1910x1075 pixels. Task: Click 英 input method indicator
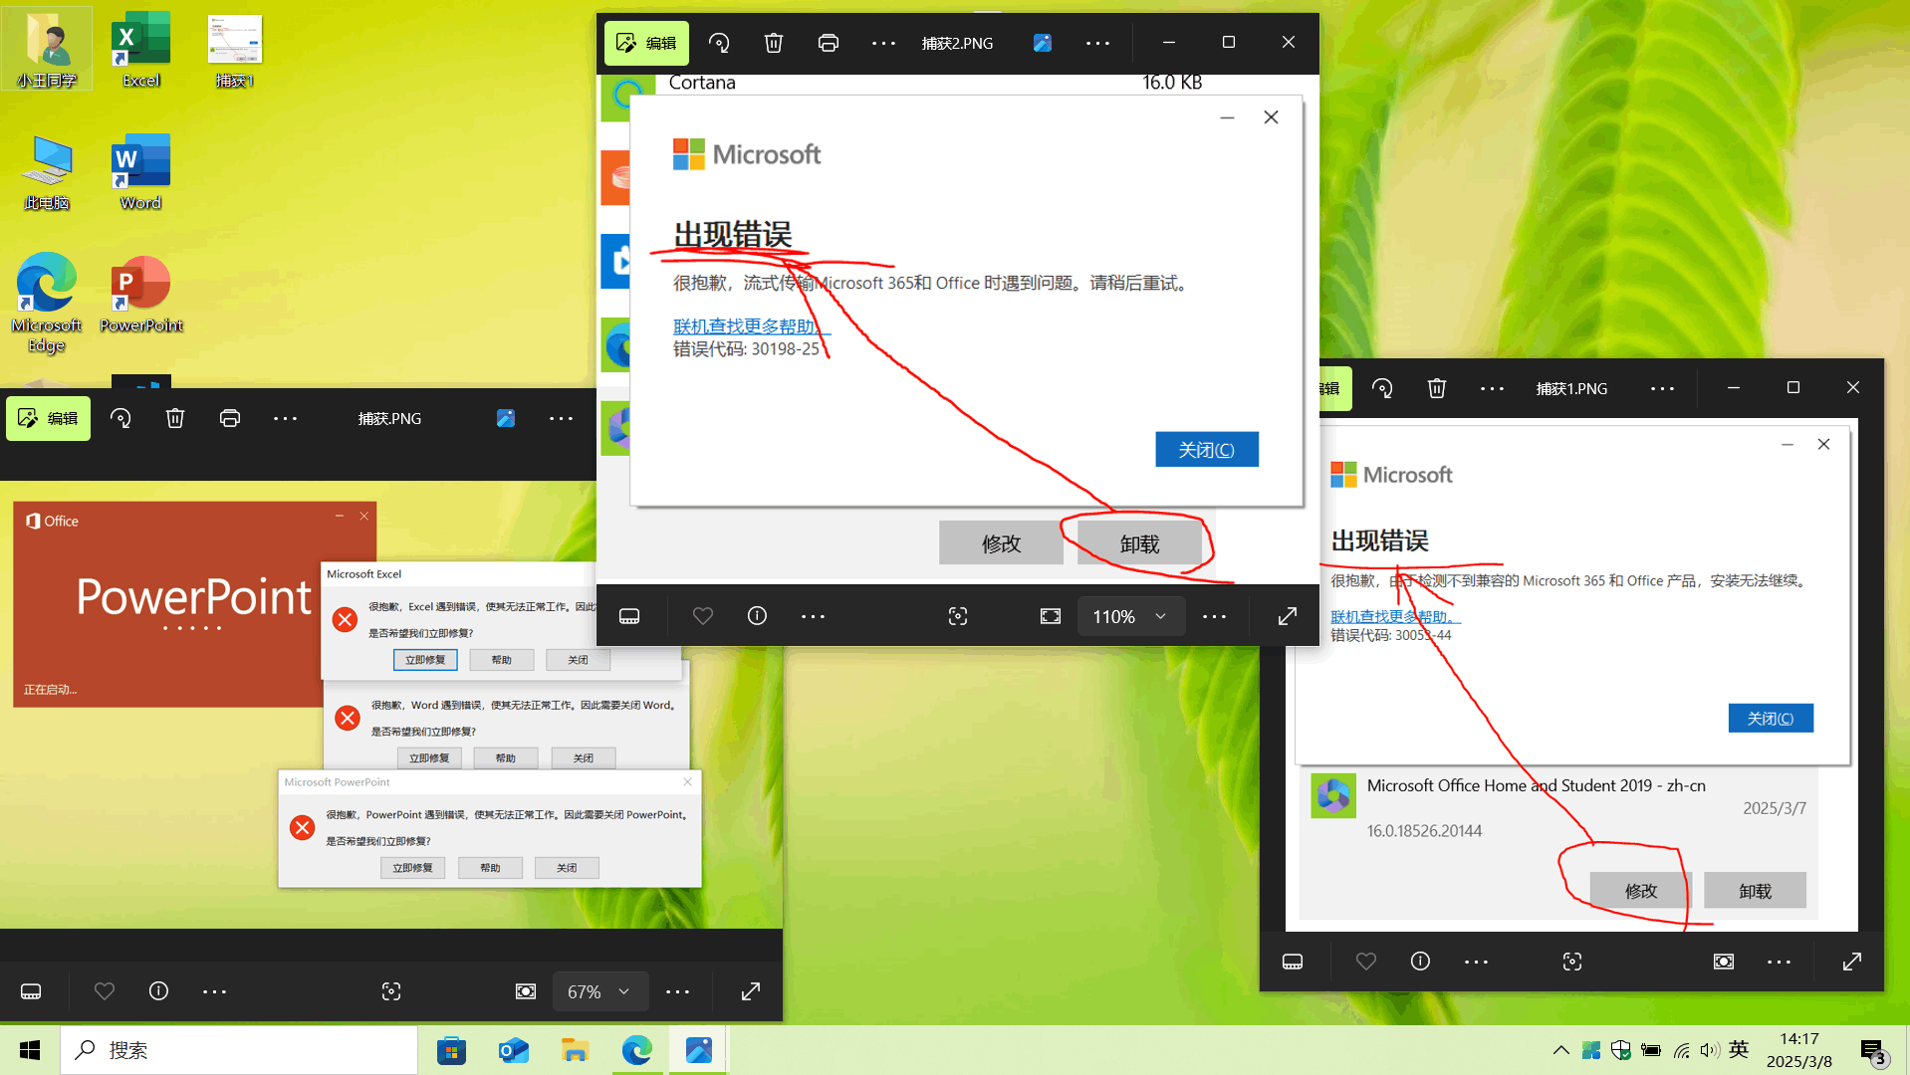coord(1739,1049)
